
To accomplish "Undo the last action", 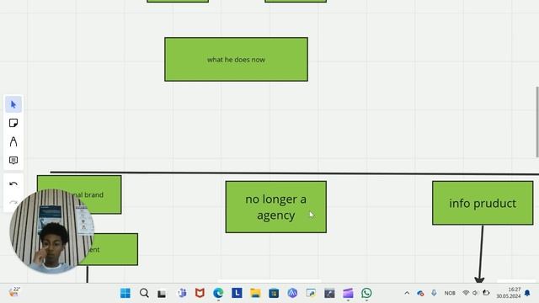I will 13,183.
